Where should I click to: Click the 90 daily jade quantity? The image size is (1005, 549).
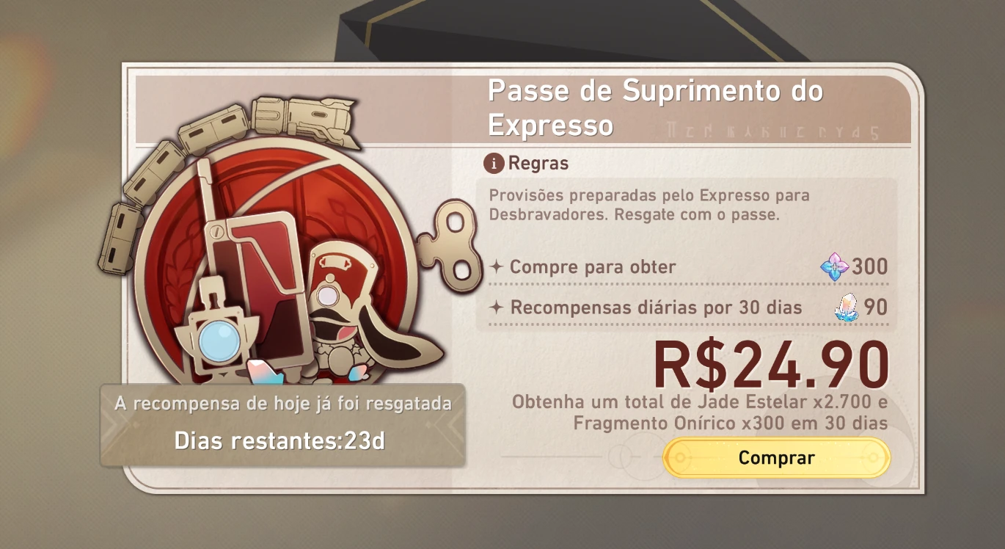click(x=876, y=308)
